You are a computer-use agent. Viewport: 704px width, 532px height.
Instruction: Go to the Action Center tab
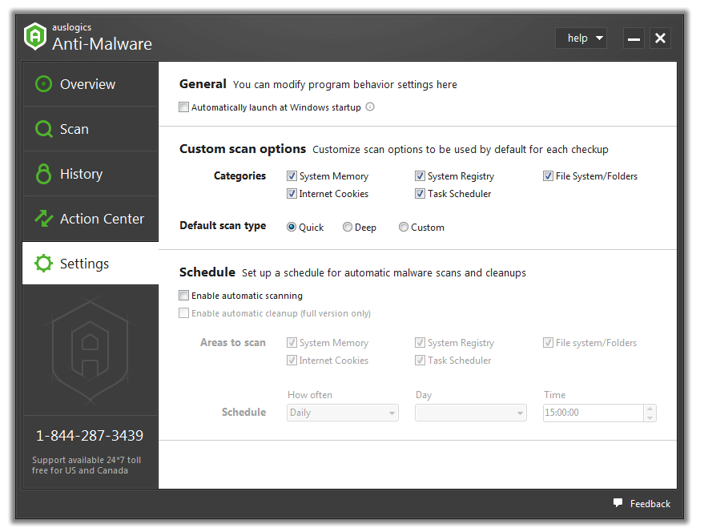(x=91, y=219)
